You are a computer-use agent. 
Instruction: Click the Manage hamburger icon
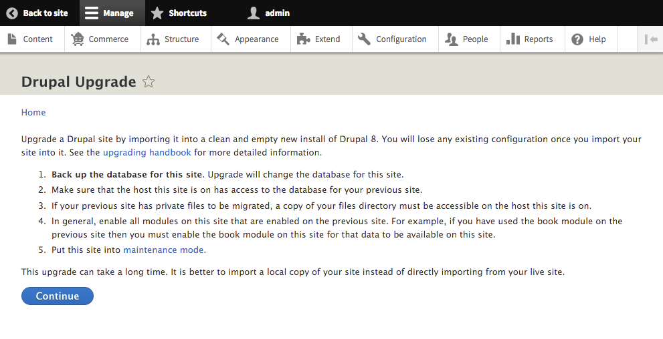[92, 13]
